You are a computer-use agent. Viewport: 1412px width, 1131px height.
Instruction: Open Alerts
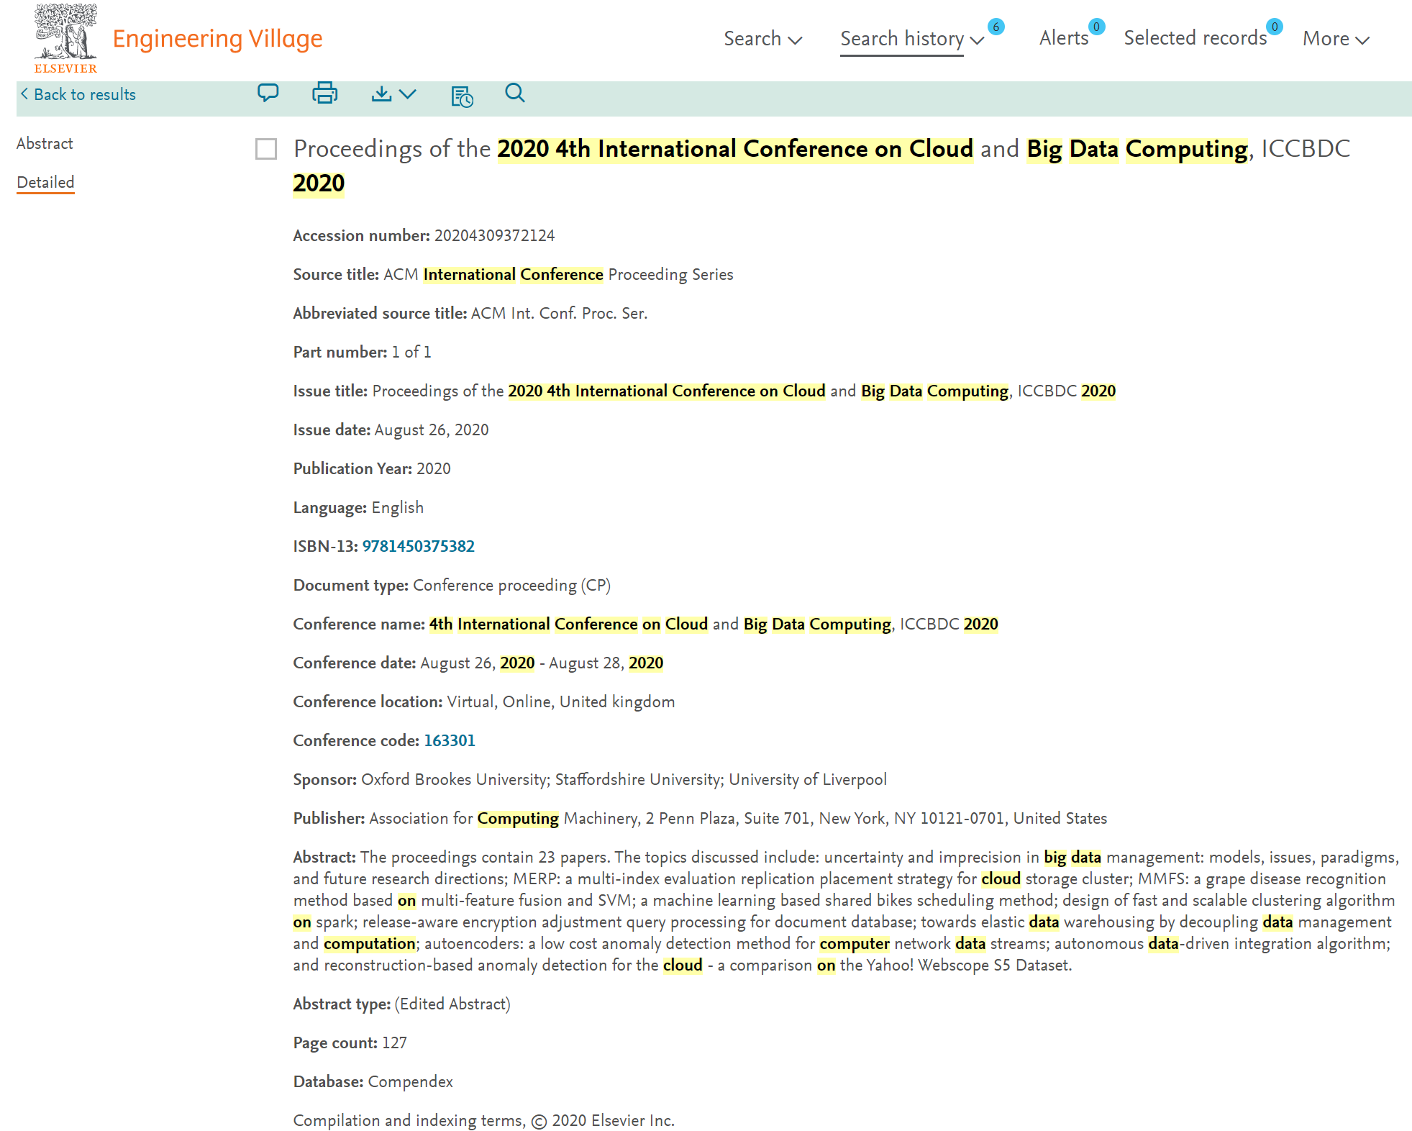tap(1064, 38)
